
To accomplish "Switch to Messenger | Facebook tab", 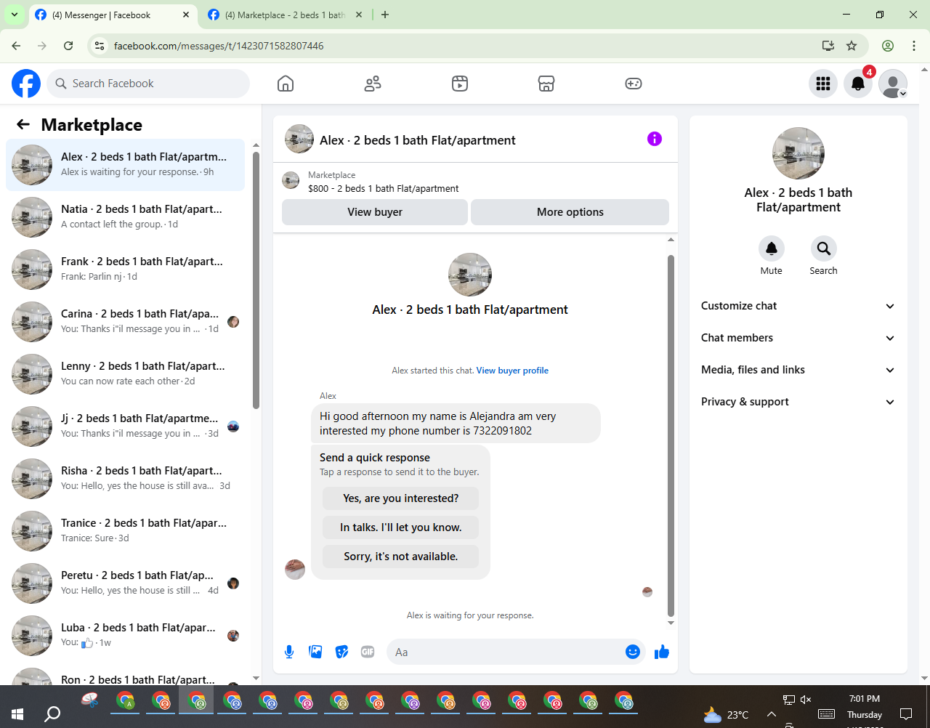I will tap(113, 15).
